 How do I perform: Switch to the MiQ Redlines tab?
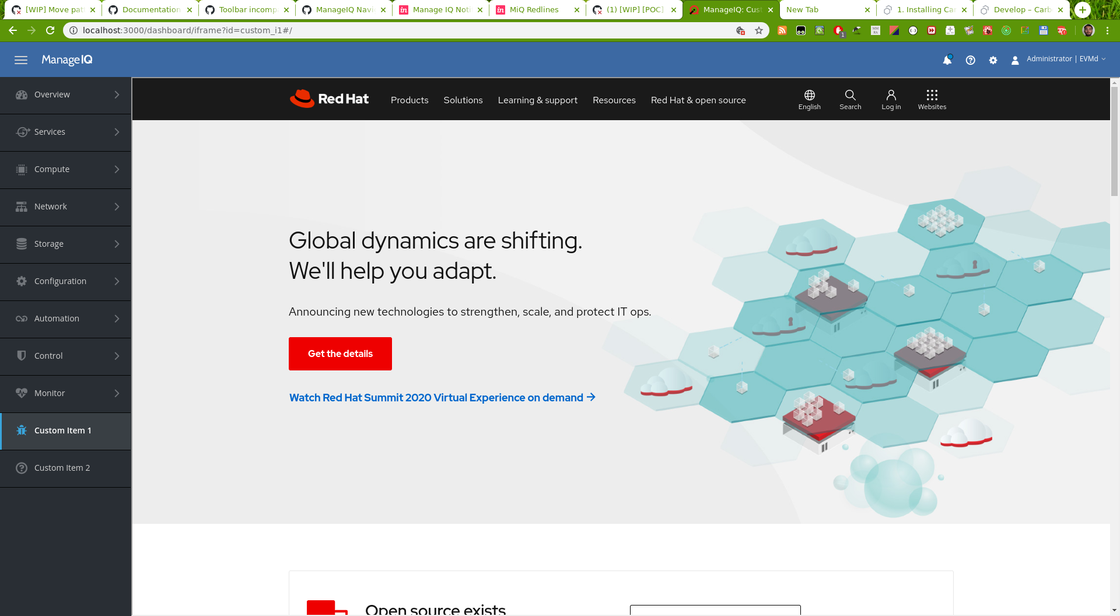point(537,10)
